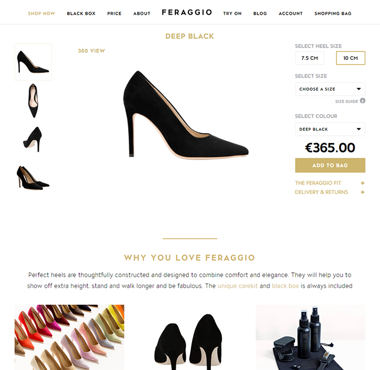Click the FERAGGIO logo
The height and width of the screenshot is (370, 380).
(187, 12)
